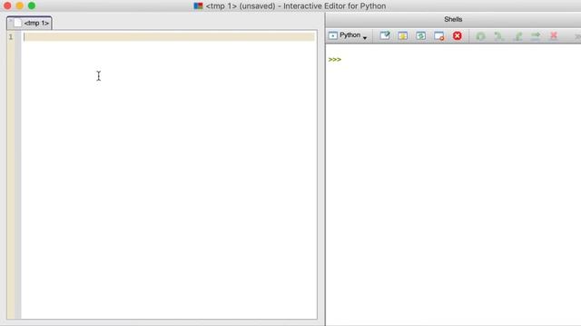The width and height of the screenshot is (581, 326).
Task: Click the greyed green right-arrow continue icon
Action: point(536,36)
